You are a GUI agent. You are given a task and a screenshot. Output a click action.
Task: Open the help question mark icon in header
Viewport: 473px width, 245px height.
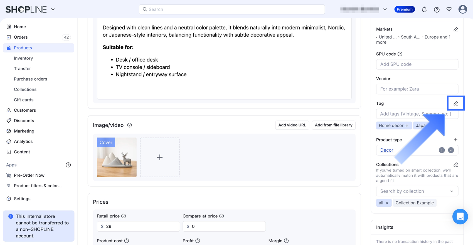(437, 9)
